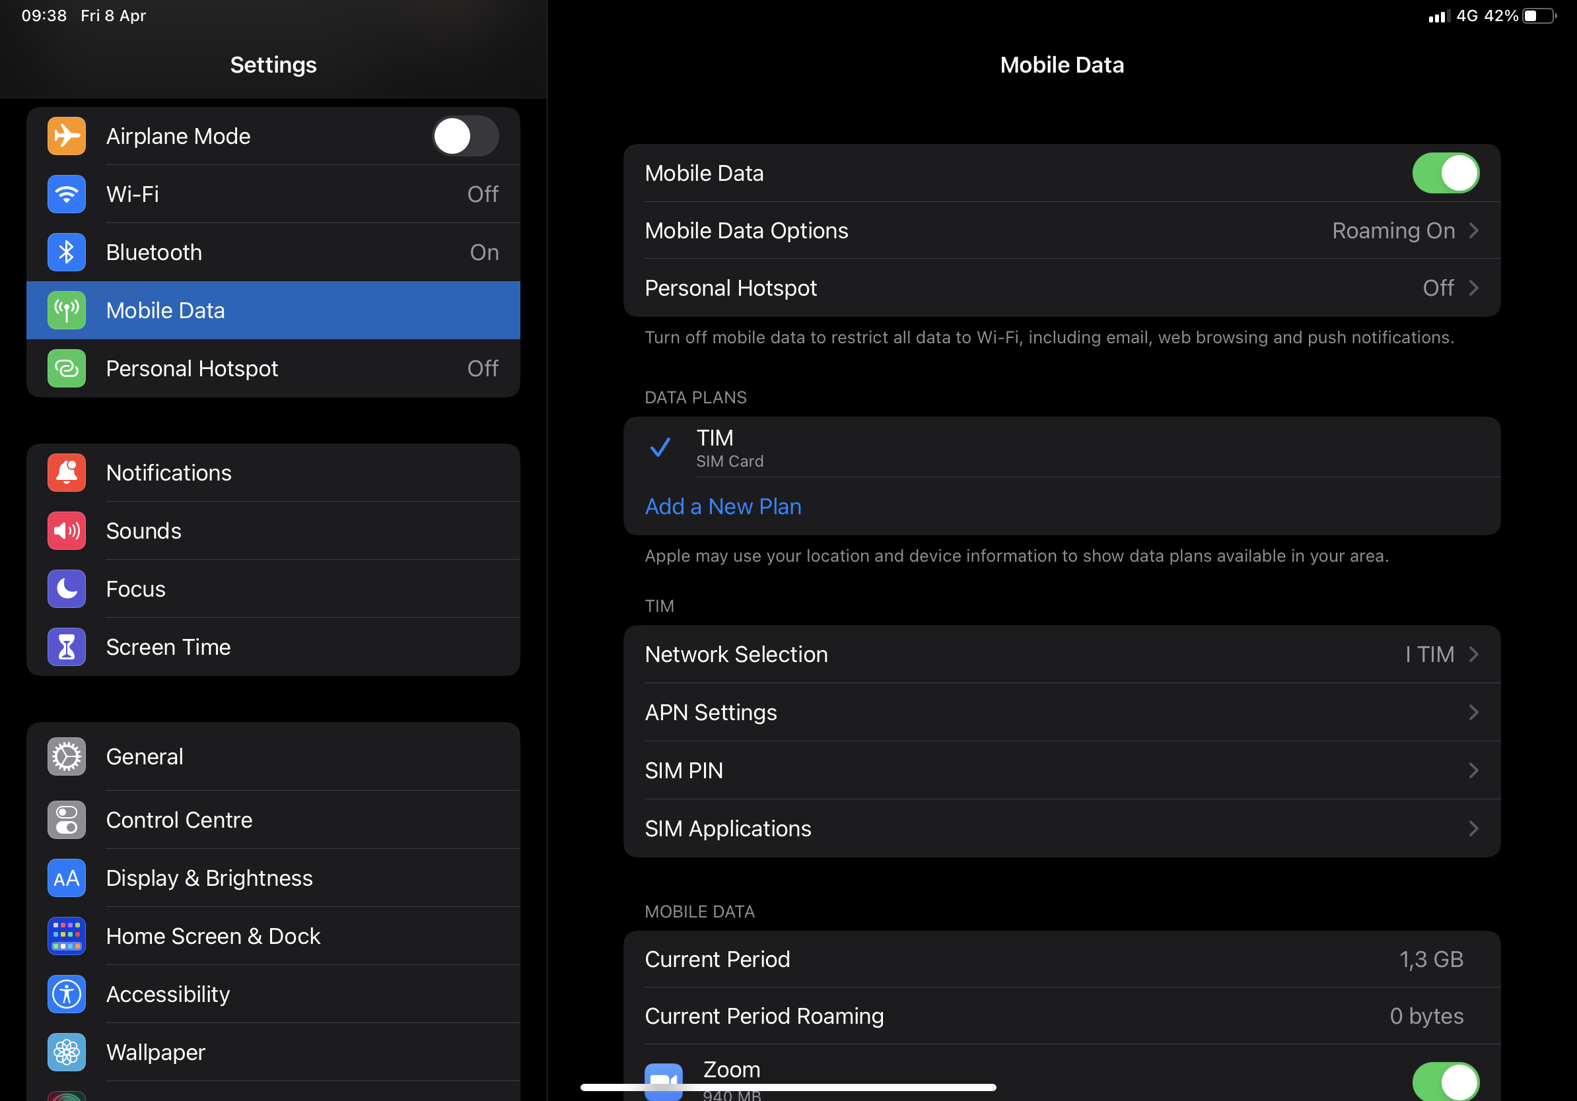The width and height of the screenshot is (1577, 1101).
Task: Turn off the Mobile Data switch
Action: tap(1445, 173)
